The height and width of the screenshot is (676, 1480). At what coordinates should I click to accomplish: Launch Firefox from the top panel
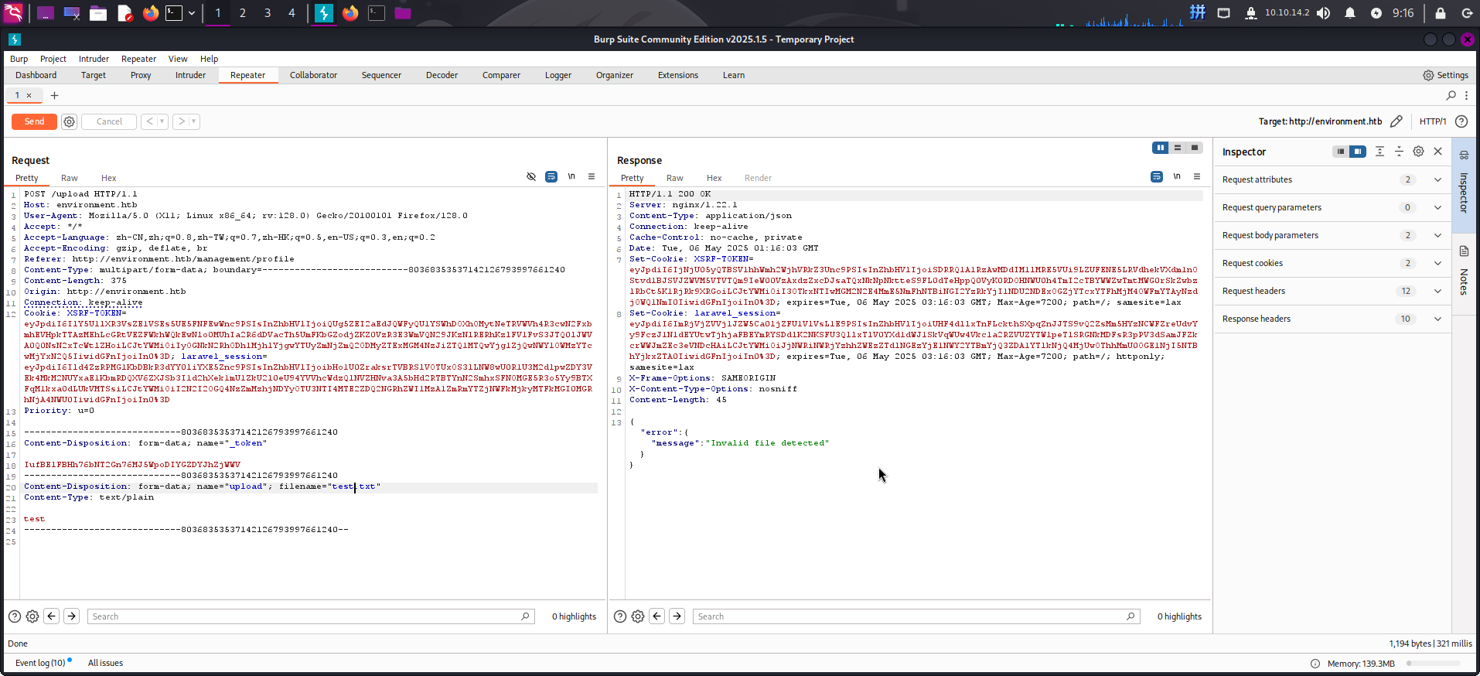pyautogui.click(x=151, y=12)
